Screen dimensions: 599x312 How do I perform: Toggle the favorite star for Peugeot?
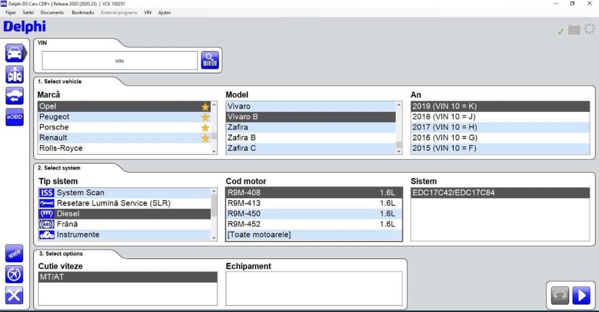click(x=205, y=117)
